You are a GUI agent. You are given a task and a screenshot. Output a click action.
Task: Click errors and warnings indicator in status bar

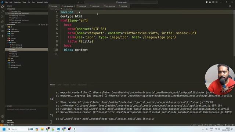coord(7,125)
